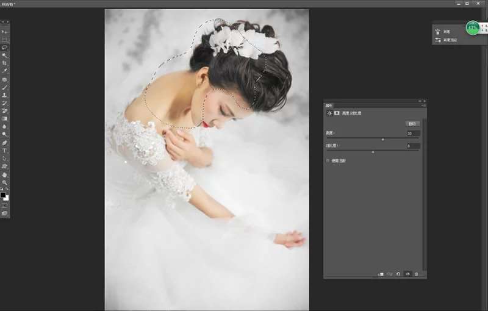This screenshot has height=311, width=488.
Task: Select the Rectangular Marquee tool
Action: [5, 39]
